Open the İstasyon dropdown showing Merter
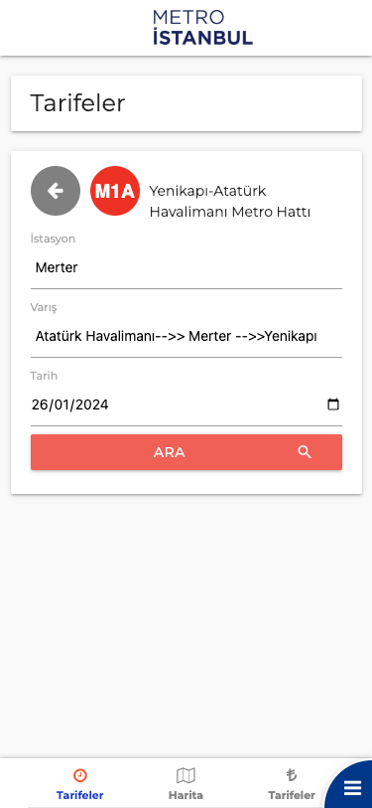The height and width of the screenshot is (808, 372). click(x=186, y=268)
